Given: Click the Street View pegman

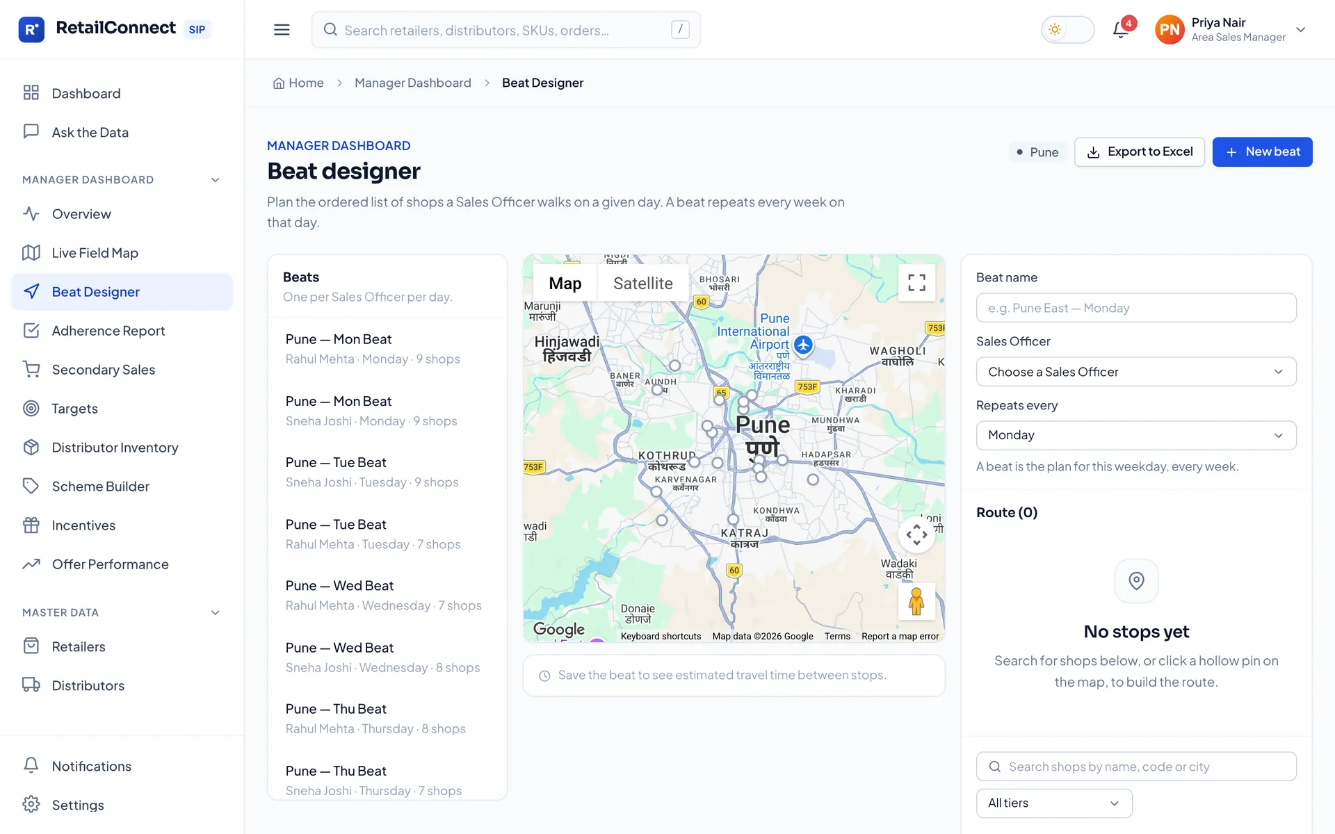Looking at the screenshot, I should pyautogui.click(x=916, y=602).
